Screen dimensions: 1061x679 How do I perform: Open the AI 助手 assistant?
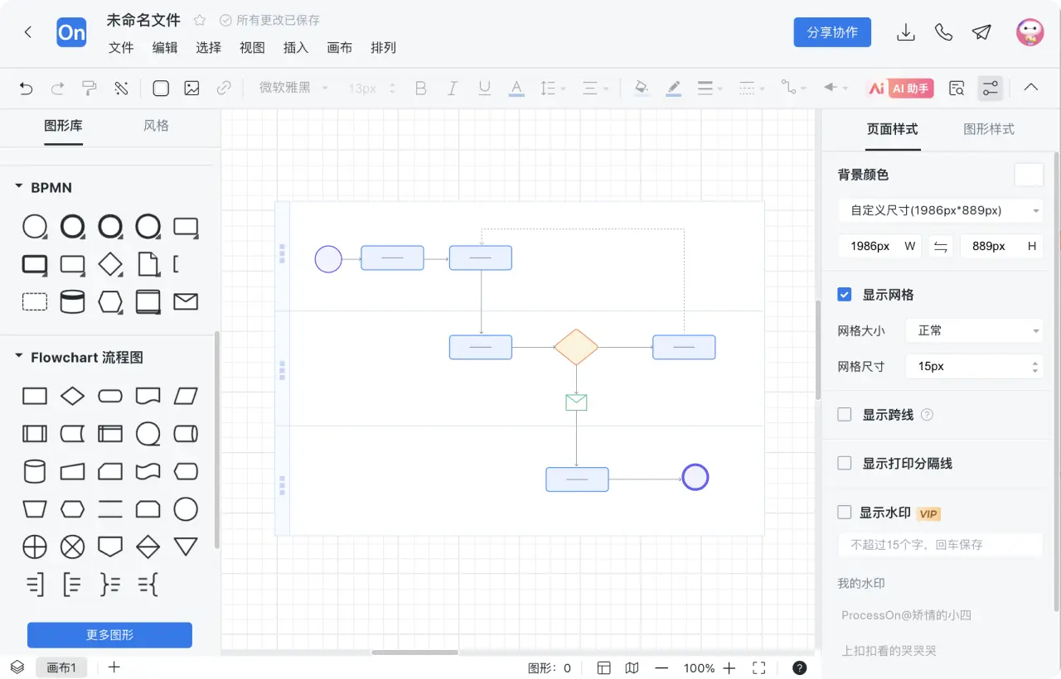pos(900,89)
